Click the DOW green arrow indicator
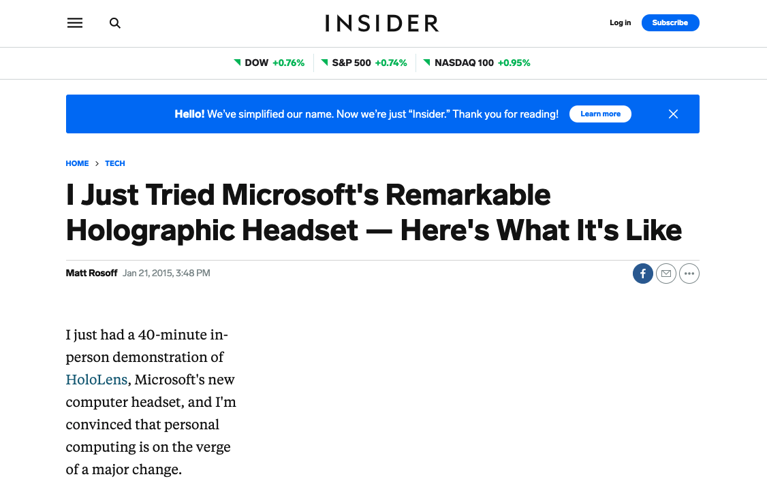The width and height of the screenshot is (767, 496). (x=237, y=62)
